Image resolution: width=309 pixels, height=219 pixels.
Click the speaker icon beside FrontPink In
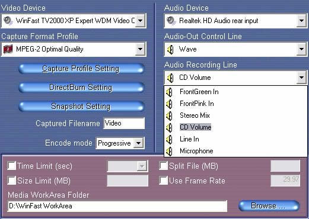click(170, 104)
